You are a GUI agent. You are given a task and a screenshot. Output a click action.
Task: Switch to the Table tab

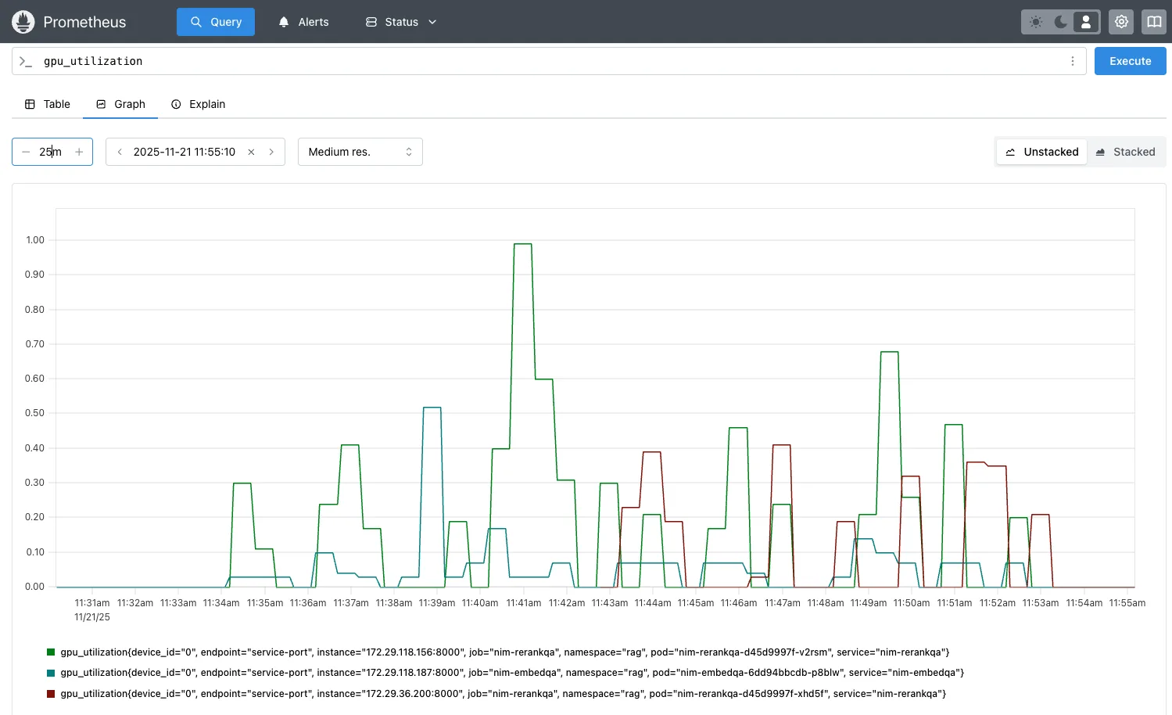coord(48,103)
